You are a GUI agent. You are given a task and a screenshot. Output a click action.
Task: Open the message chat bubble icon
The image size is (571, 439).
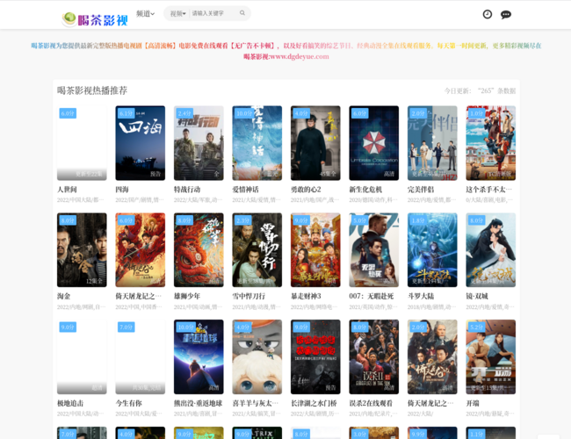[x=506, y=15]
